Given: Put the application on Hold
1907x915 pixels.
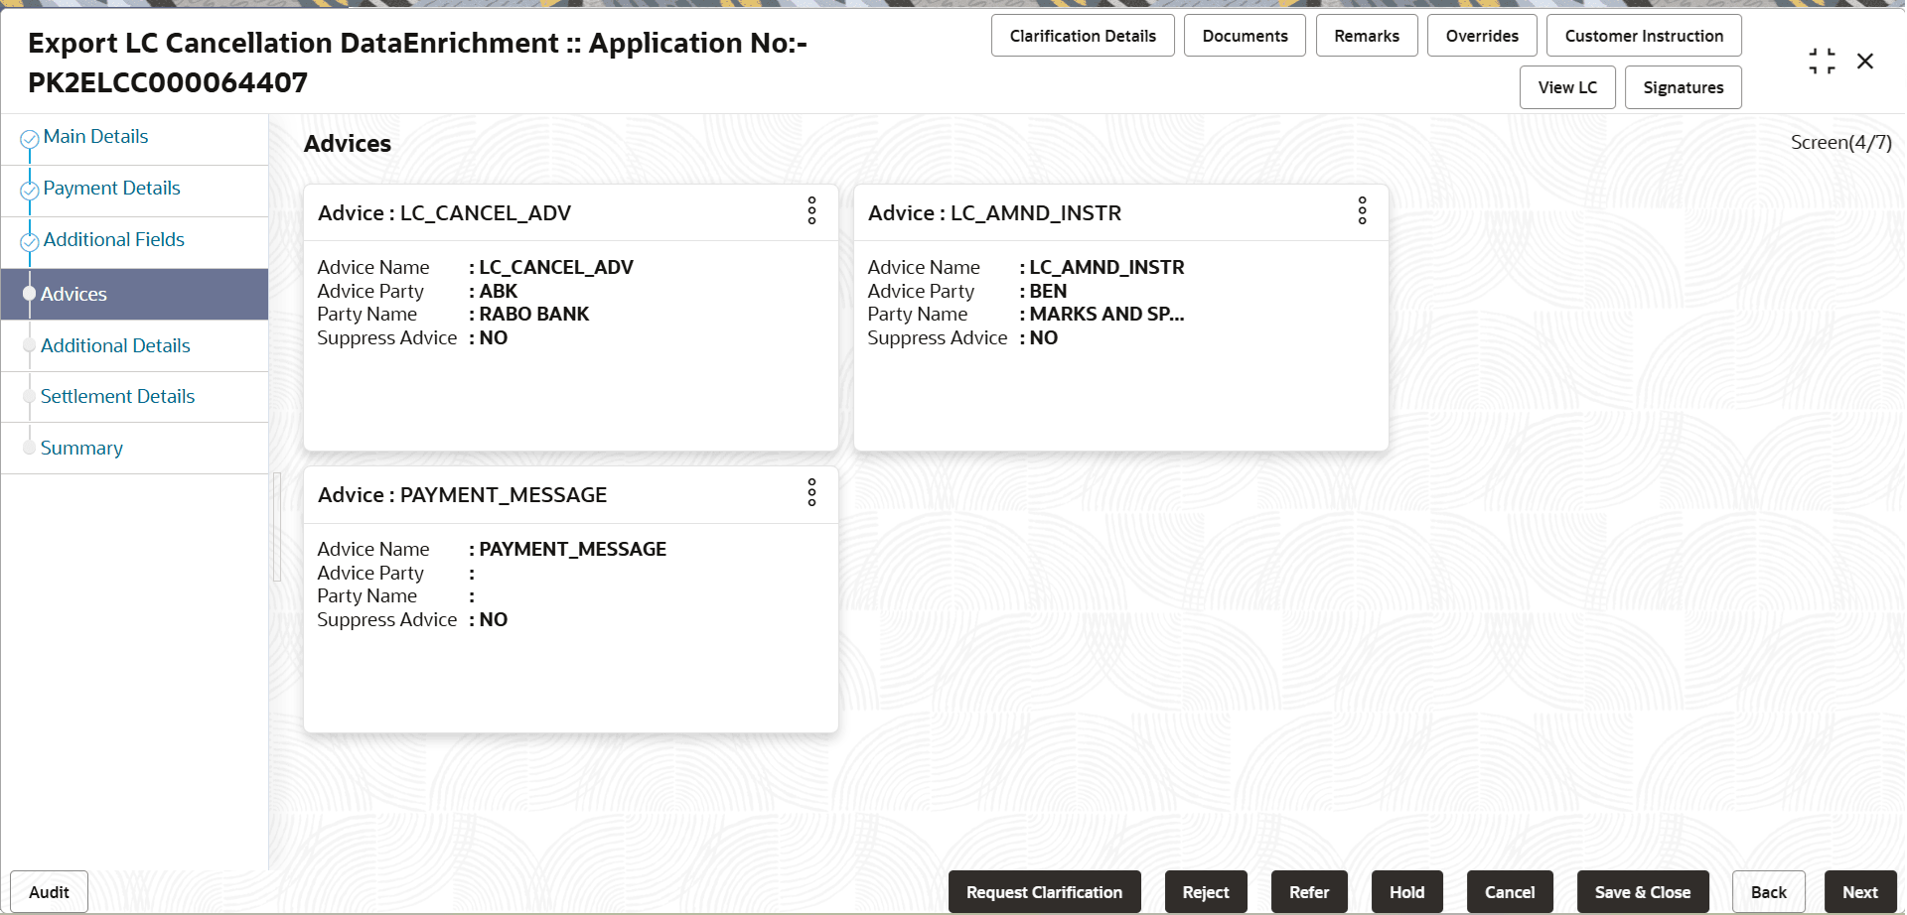Looking at the screenshot, I should 1406,892.
